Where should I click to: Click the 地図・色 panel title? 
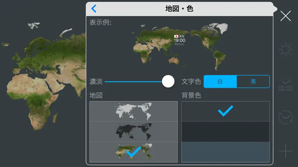point(180,9)
